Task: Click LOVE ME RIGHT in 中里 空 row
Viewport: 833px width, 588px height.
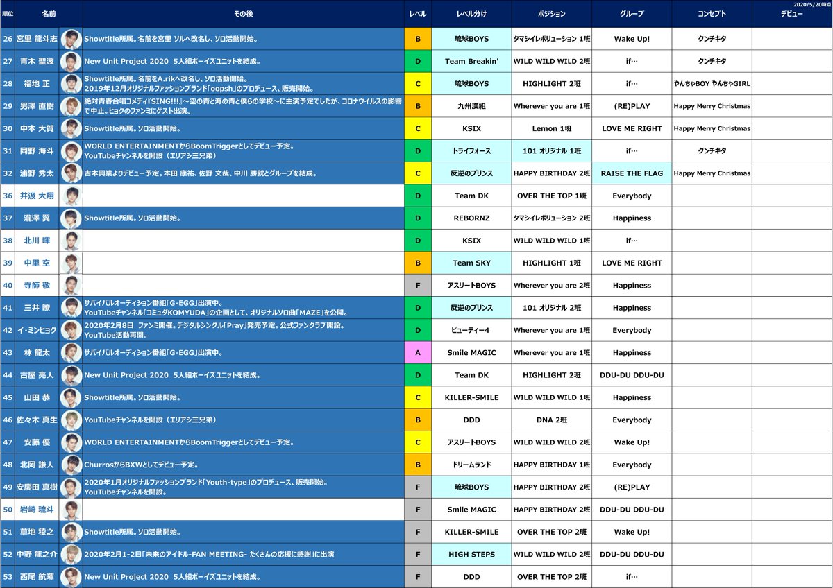Action: (632, 263)
